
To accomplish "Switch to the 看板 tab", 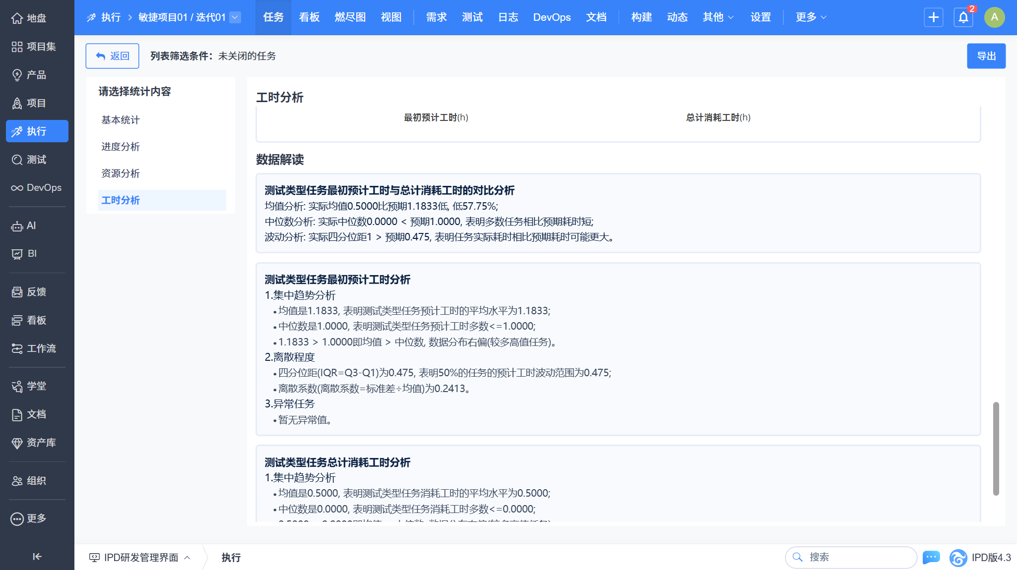I will point(309,17).
